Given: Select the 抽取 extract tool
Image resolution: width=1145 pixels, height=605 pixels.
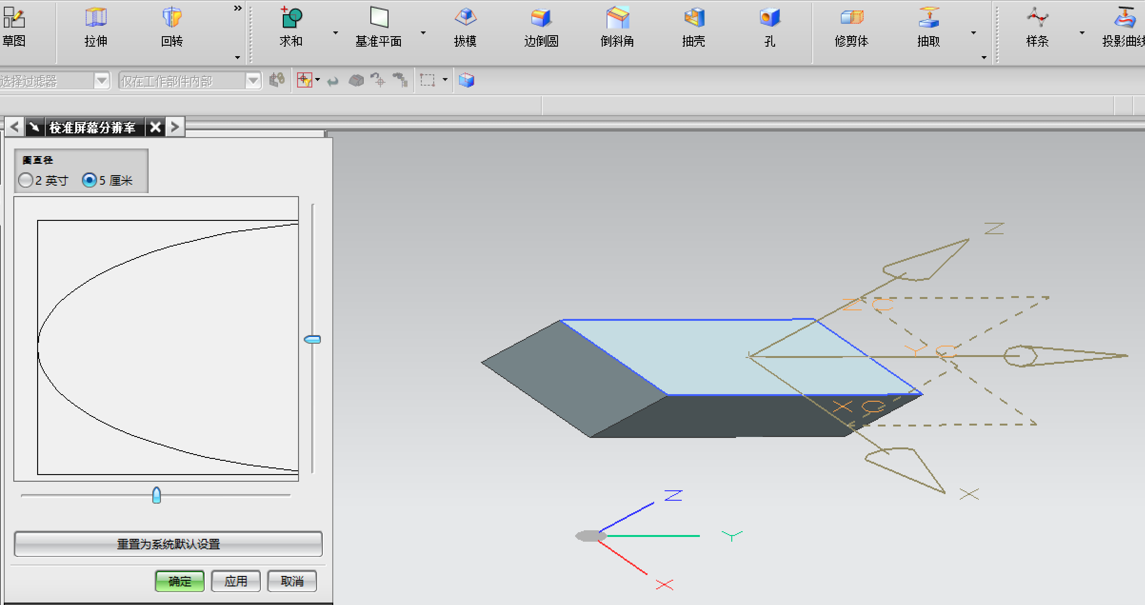Looking at the screenshot, I should pyautogui.click(x=929, y=27).
